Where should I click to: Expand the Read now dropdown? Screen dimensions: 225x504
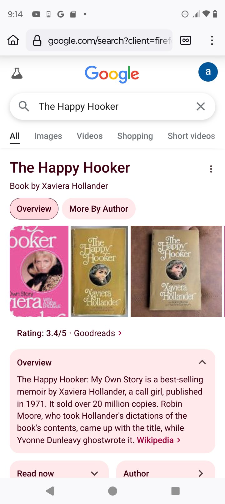94,473
